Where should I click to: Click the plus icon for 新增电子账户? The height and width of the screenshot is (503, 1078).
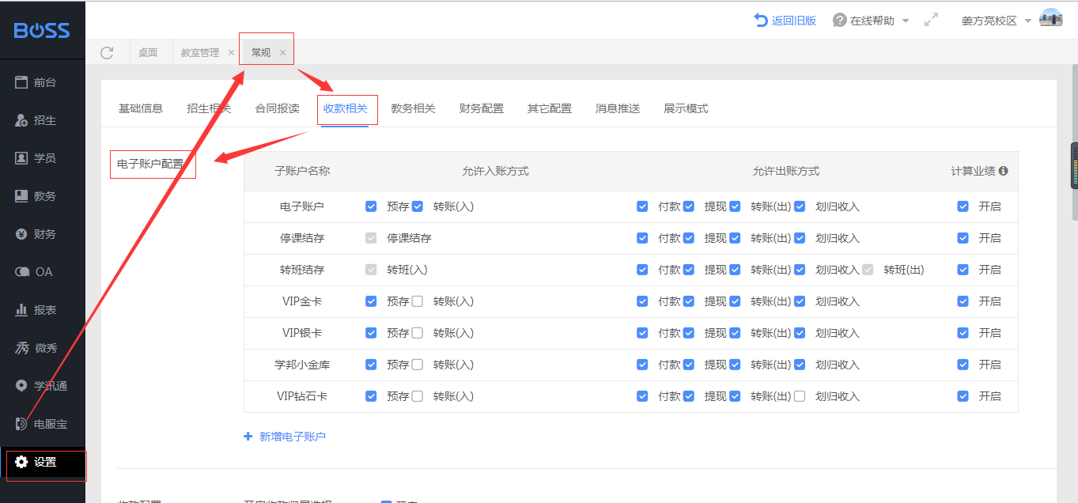coord(248,436)
